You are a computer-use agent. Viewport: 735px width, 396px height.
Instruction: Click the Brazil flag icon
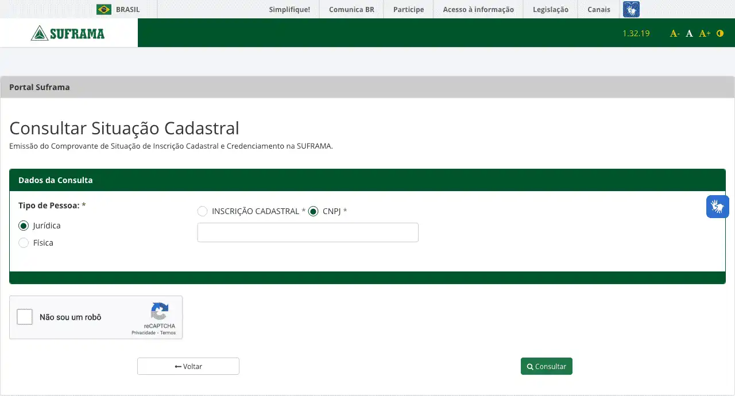(104, 9)
